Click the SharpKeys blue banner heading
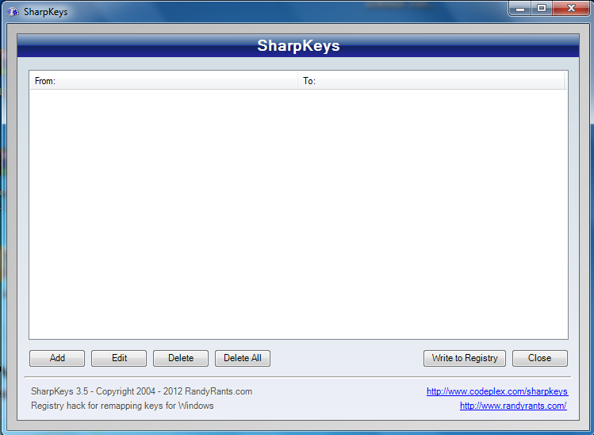 click(298, 45)
